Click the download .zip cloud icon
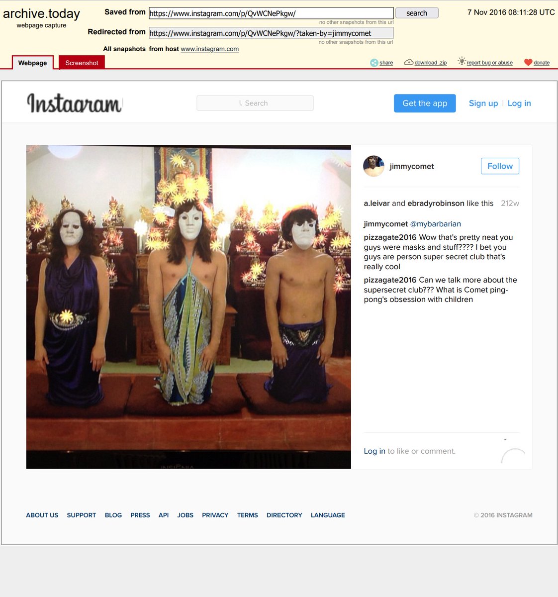The image size is (558, 597). 408,62
